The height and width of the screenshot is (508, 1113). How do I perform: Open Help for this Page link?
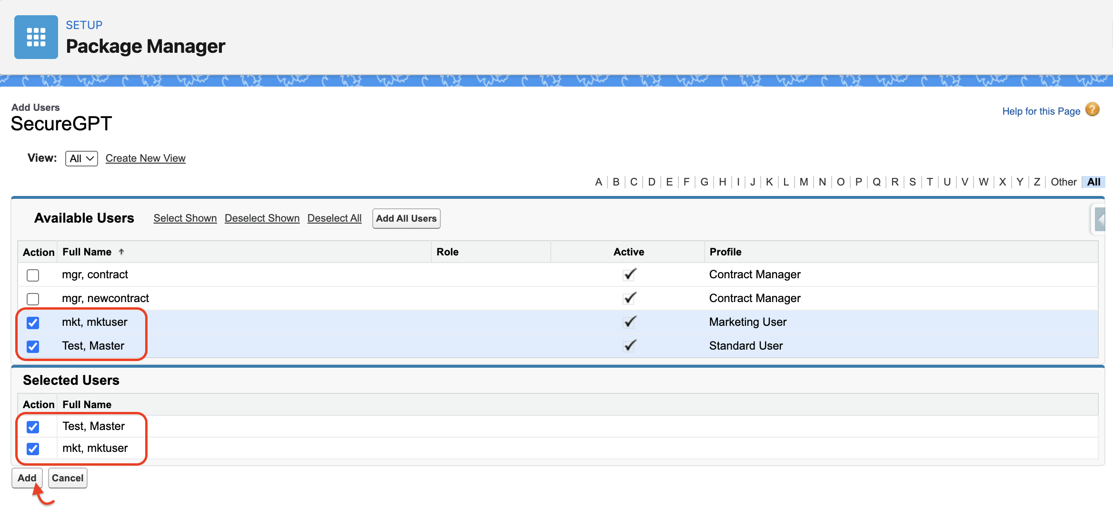tap(1041, 111)
